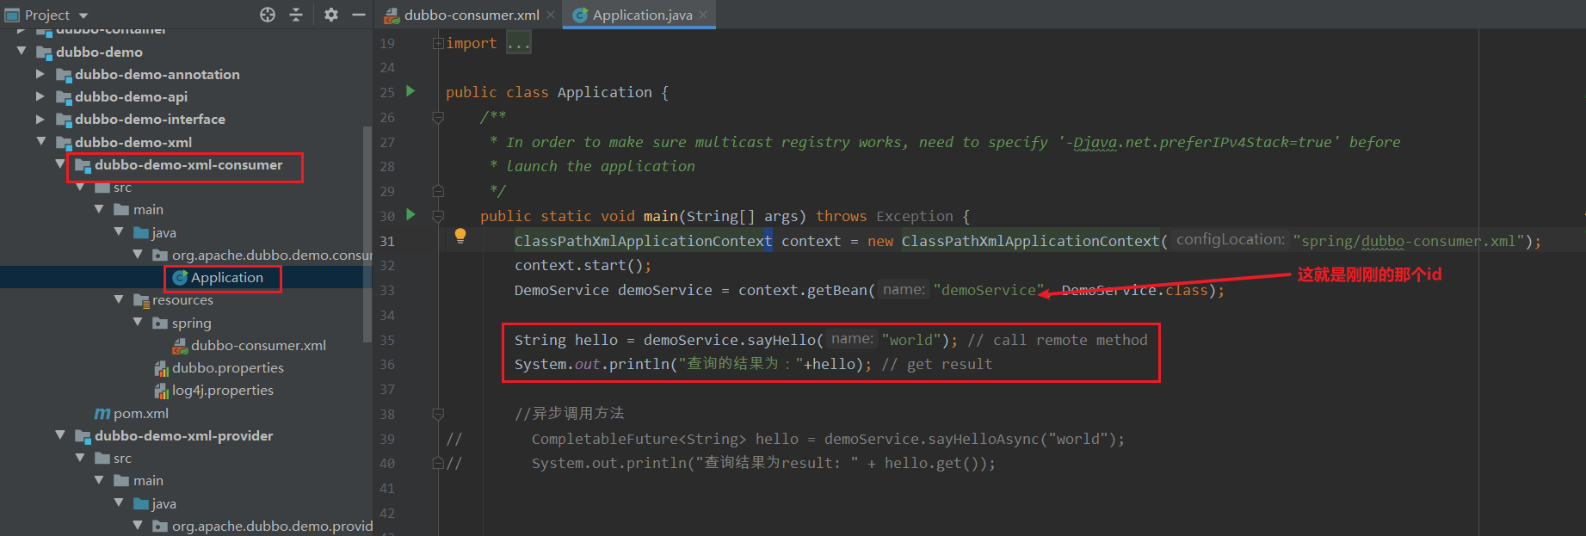This screenshot has width=1586, height=536.
Task: Select the org.apache.dubbo.demo.provid package row
Action: coord(186,526)
